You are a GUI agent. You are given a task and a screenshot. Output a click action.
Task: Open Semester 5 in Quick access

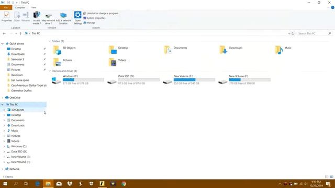[17, 59]
